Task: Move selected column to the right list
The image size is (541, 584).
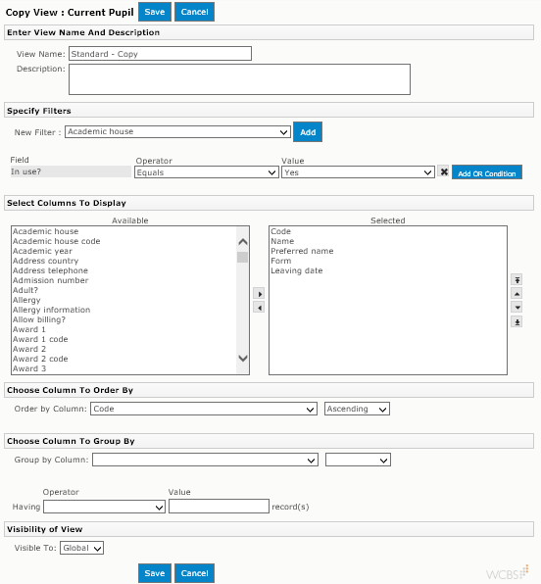Action: (x=259, y=294)
